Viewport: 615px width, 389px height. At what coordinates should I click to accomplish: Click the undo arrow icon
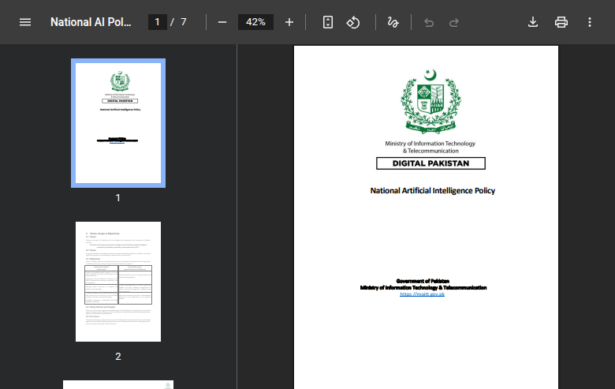[429, 22]
